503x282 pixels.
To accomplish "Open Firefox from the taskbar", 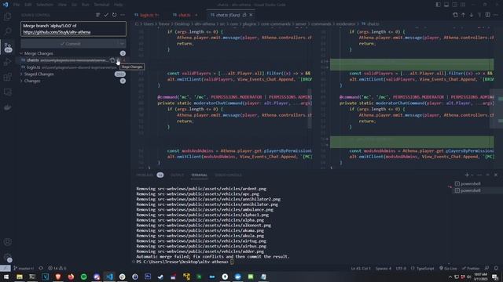I will tap(71, 277).
